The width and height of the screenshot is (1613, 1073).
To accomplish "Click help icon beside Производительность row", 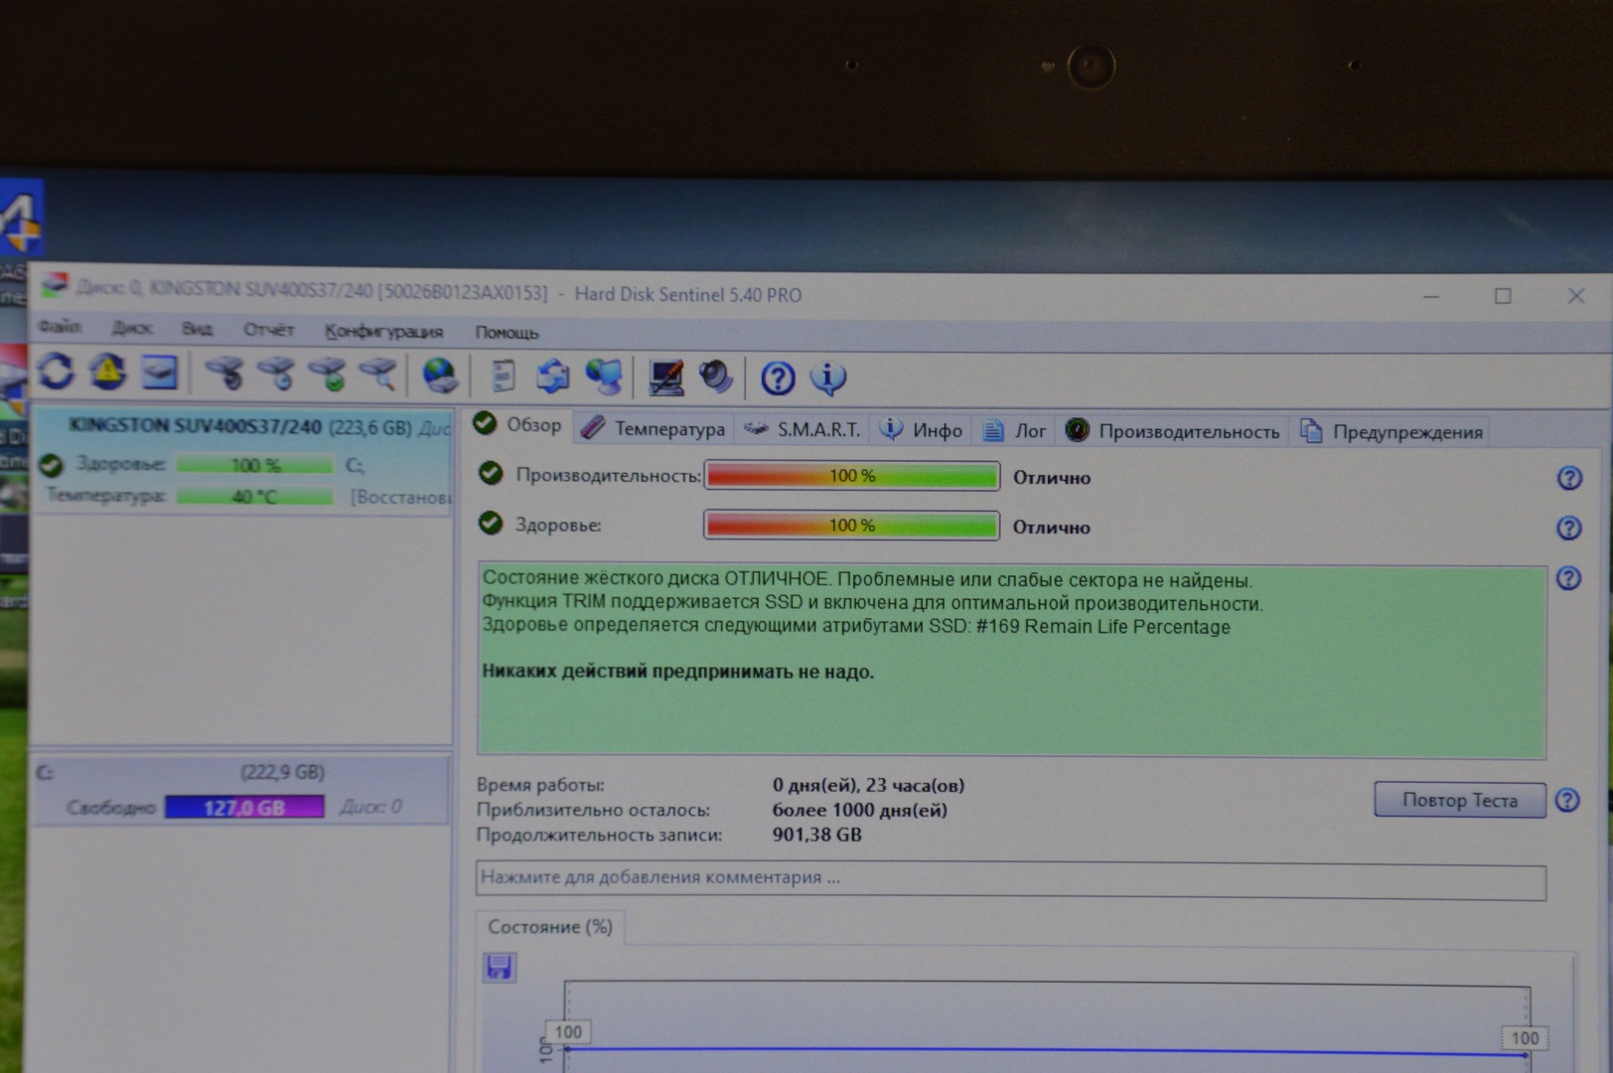I will coord(1569,478).
